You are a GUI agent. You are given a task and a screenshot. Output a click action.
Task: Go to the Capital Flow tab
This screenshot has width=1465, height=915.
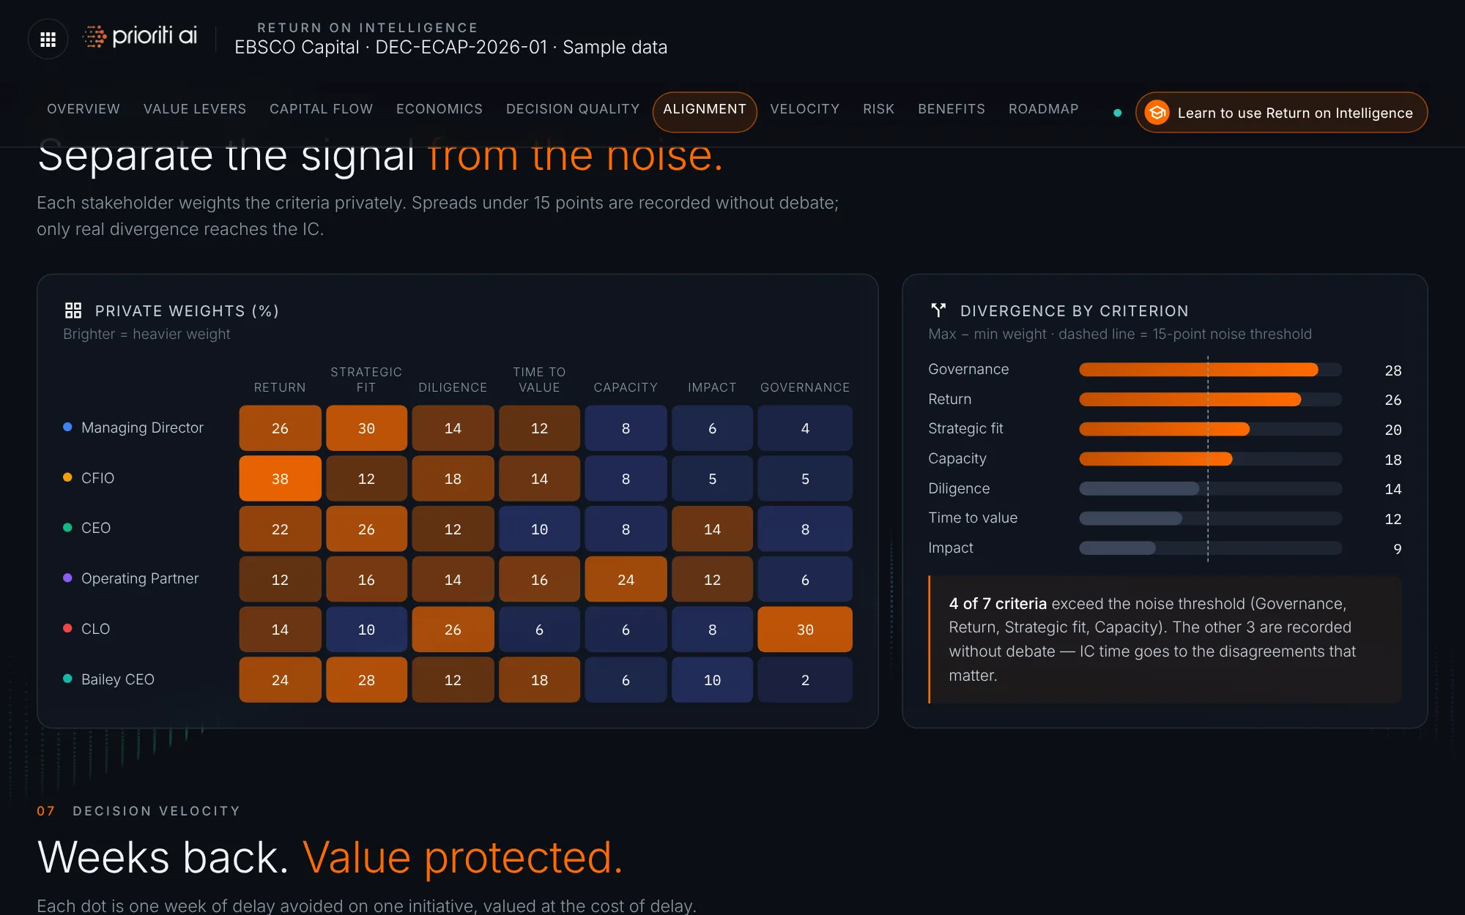click(322, 109)
